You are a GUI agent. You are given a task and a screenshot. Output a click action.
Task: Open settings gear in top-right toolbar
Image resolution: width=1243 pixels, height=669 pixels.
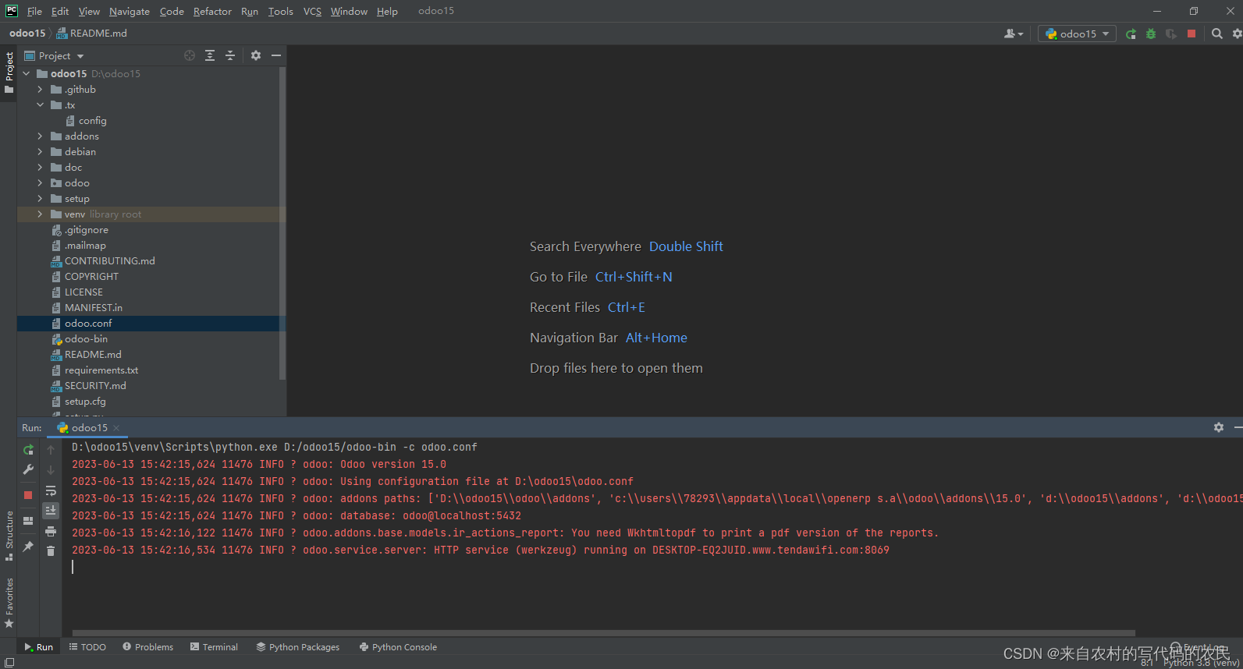tap(1237, 34)
